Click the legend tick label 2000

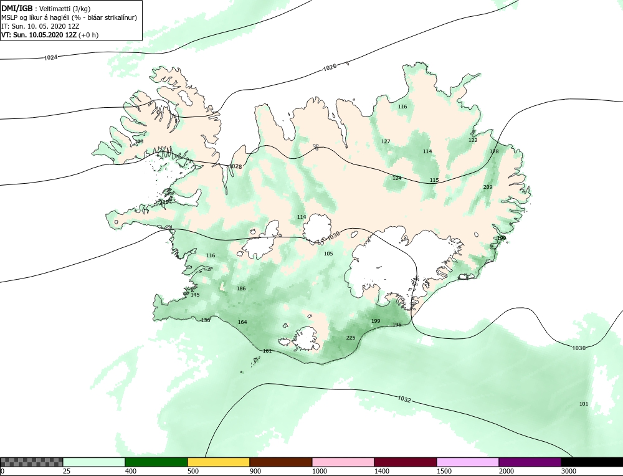pyautogui.click(x=506, y=472)
